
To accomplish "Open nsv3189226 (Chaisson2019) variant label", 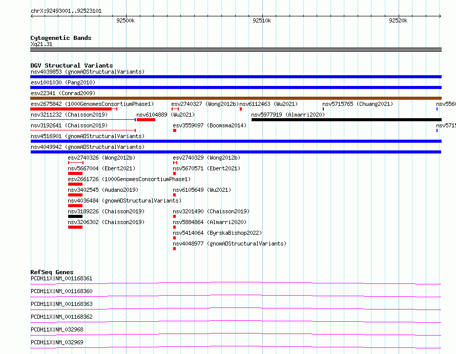I will pos(106,211).
